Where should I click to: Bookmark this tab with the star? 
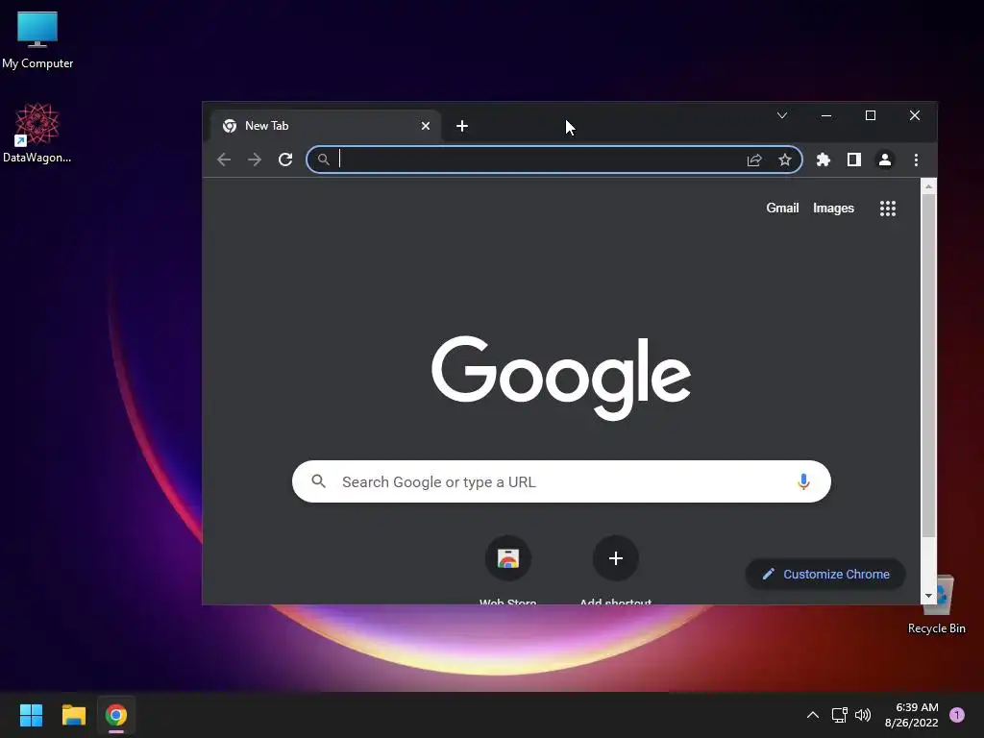pos(785,160)
